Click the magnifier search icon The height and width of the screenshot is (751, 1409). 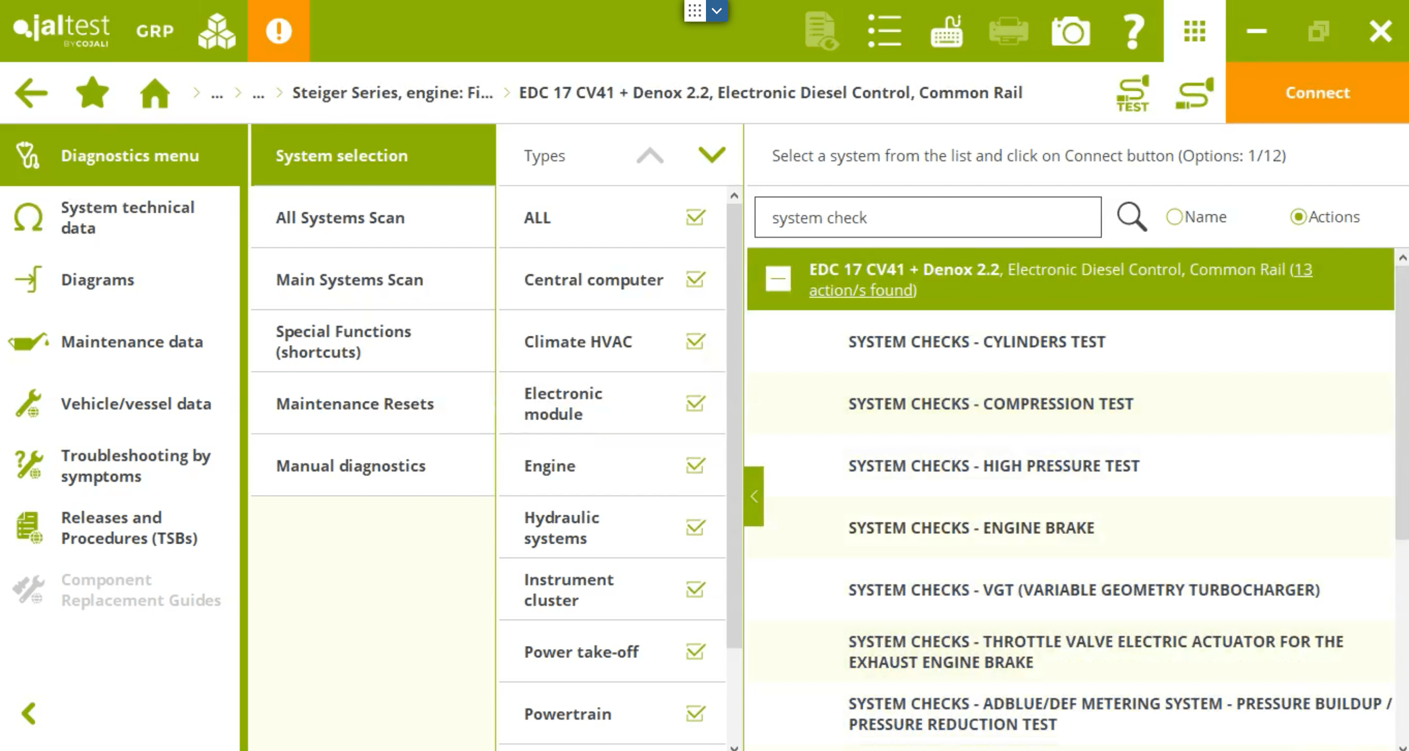pos(1131,217)
